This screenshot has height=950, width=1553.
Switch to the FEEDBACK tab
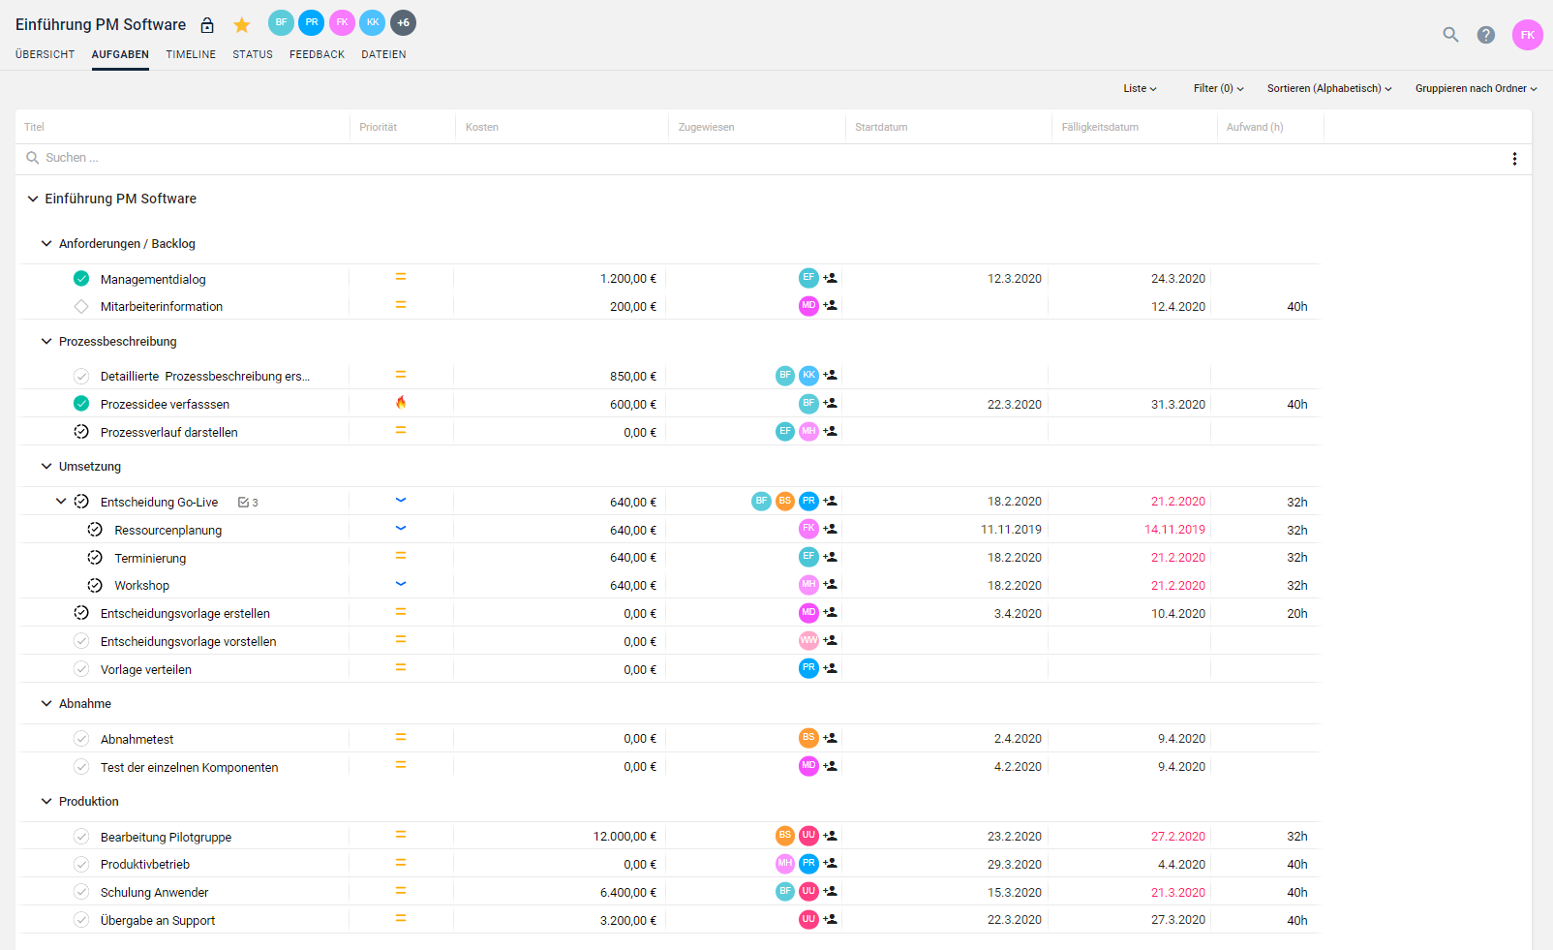coord(317,54)
